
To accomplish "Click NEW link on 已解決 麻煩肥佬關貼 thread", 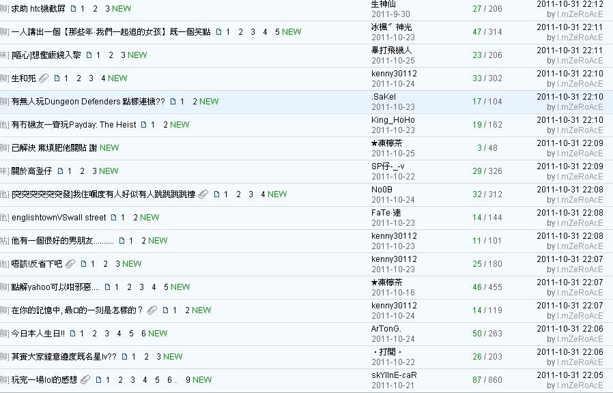I will click(109, 148).
